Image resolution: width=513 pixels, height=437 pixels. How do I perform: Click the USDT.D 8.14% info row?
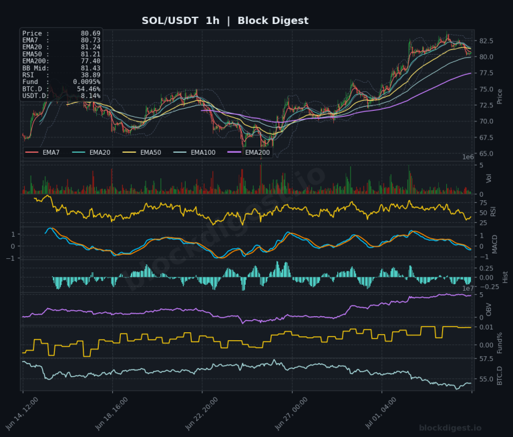(61, 96)
